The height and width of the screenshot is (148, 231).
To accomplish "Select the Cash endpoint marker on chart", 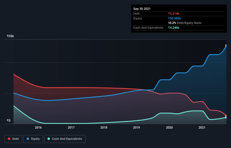I will point(226,117).
